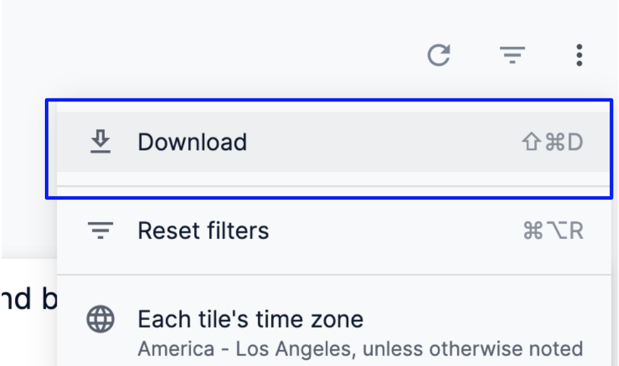Click the ⇧⌘D shortcut label
Screen dimensions: 619x366
[x=552, y=143]
